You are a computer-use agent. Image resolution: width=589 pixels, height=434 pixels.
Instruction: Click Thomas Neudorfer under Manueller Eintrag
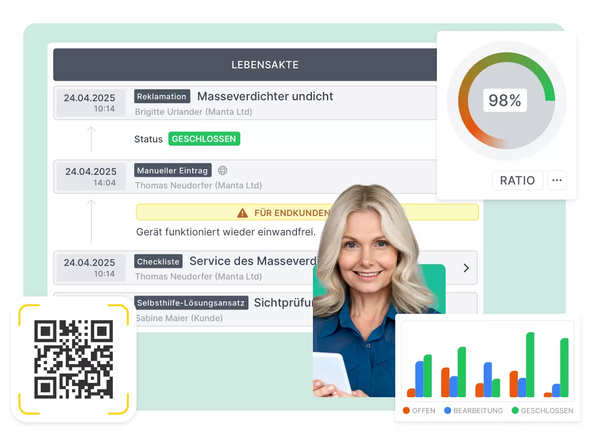198,186
